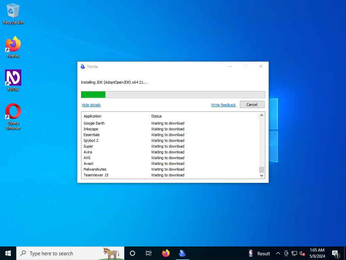Click the scroll up arrow in details list
This screenshot has height=260, width=346.
[262, 115]
